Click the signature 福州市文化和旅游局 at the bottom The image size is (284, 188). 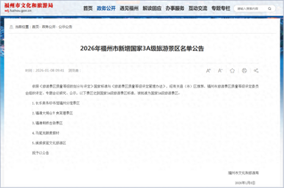click(x=243, y=173)
